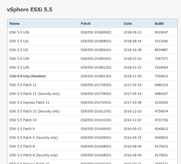Viewport: 181px width, 164px height.
Task: Click date 2018-08-14
Action: click(x=132, y=41)
